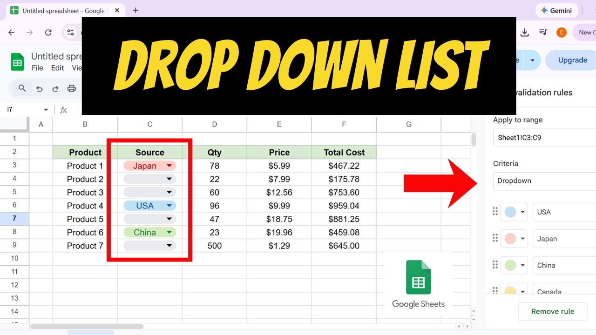596x335 pixels.
Task: Click the browser back arrow
Action: [12, 33]
